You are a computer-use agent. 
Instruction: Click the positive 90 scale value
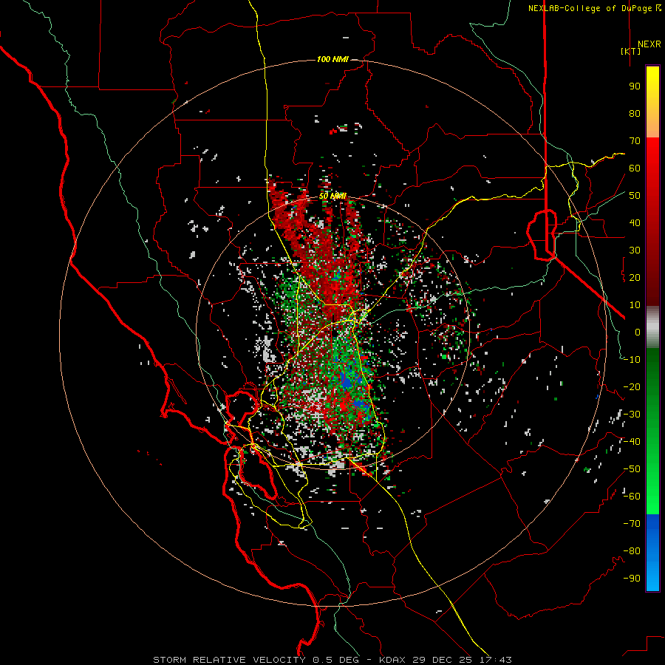click(635, 86)
